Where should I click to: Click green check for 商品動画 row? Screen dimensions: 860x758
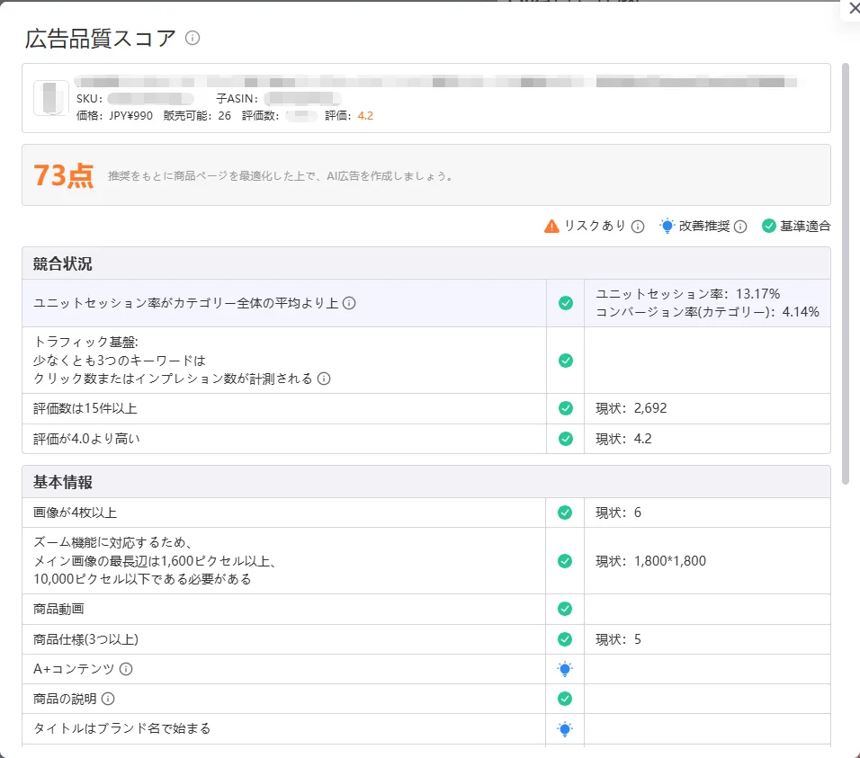565,609
